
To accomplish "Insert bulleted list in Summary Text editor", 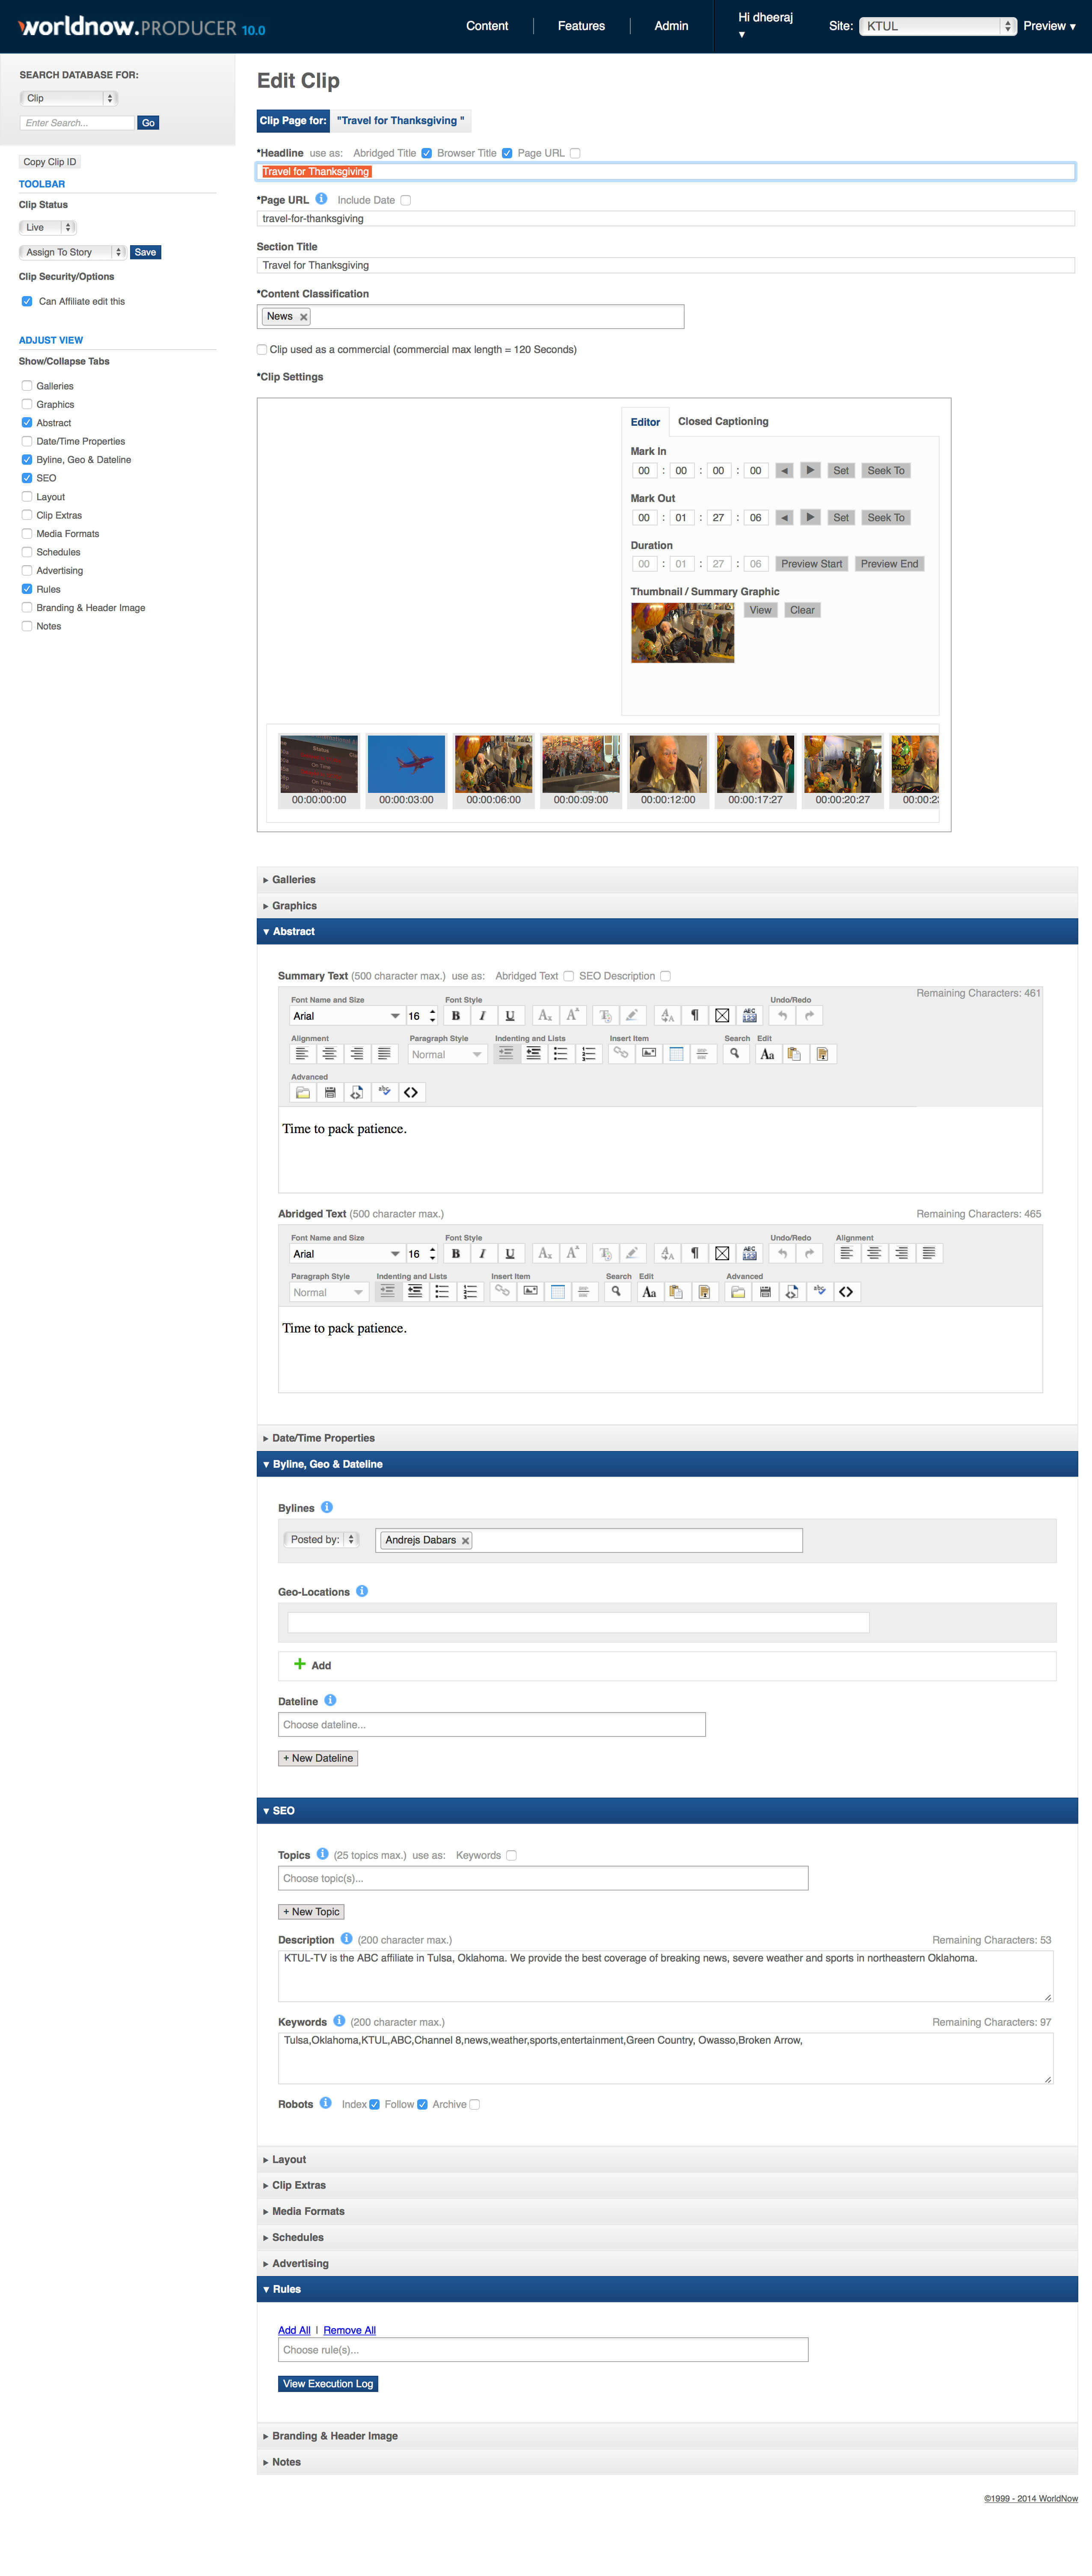I will coord(561,1054).
